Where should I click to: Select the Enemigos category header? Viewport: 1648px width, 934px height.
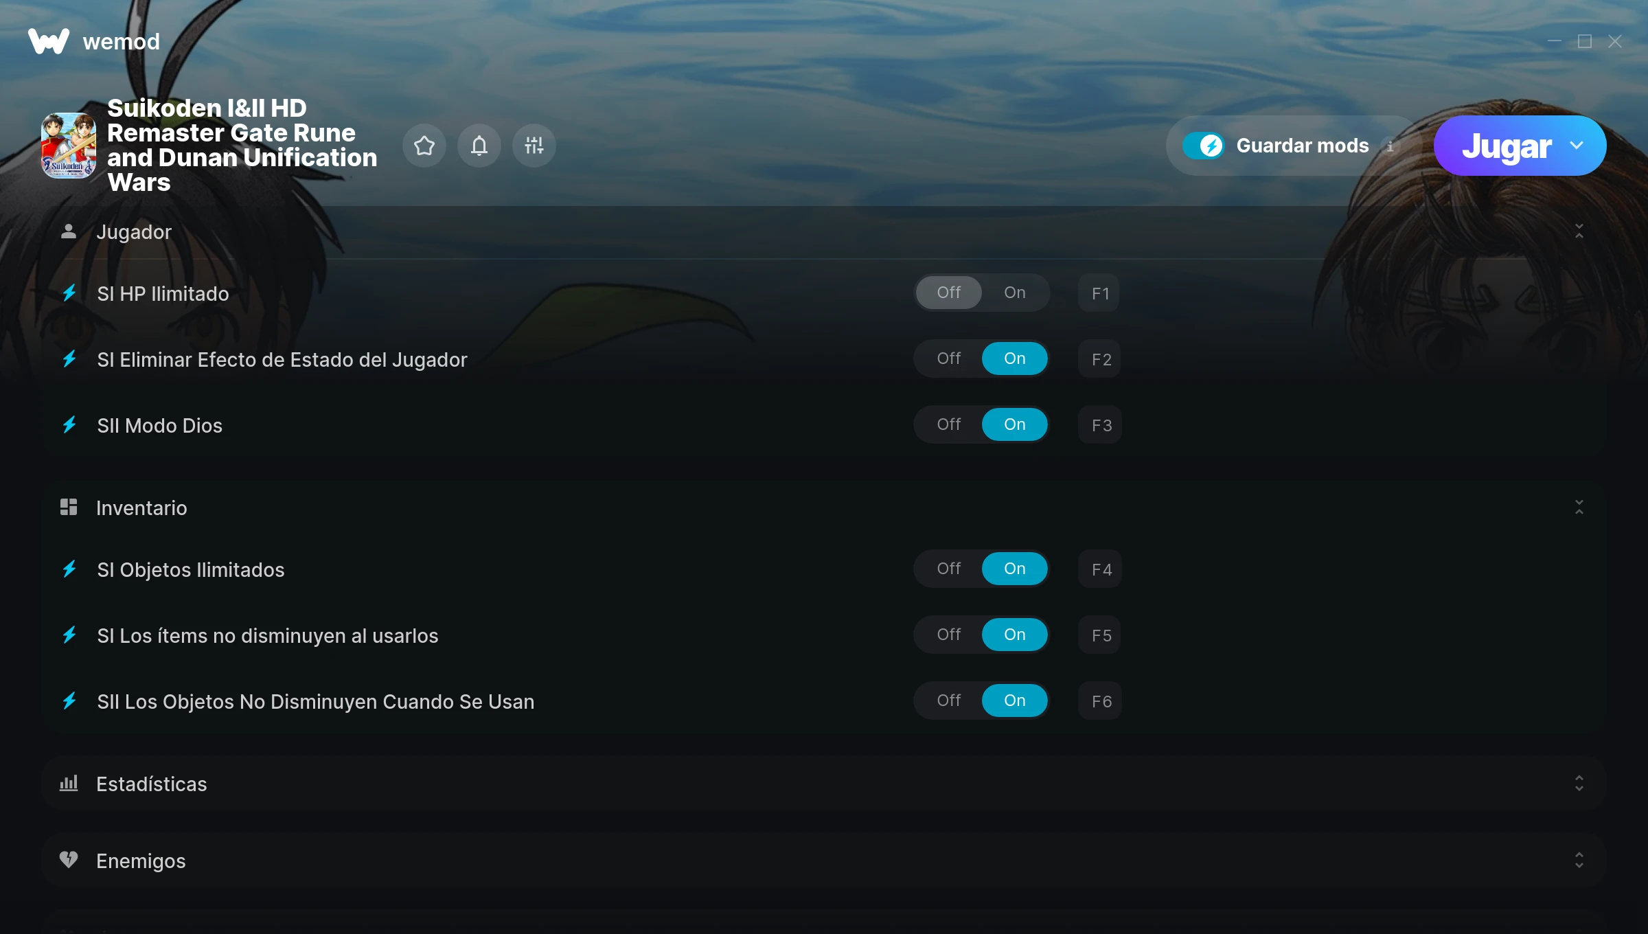141,861
